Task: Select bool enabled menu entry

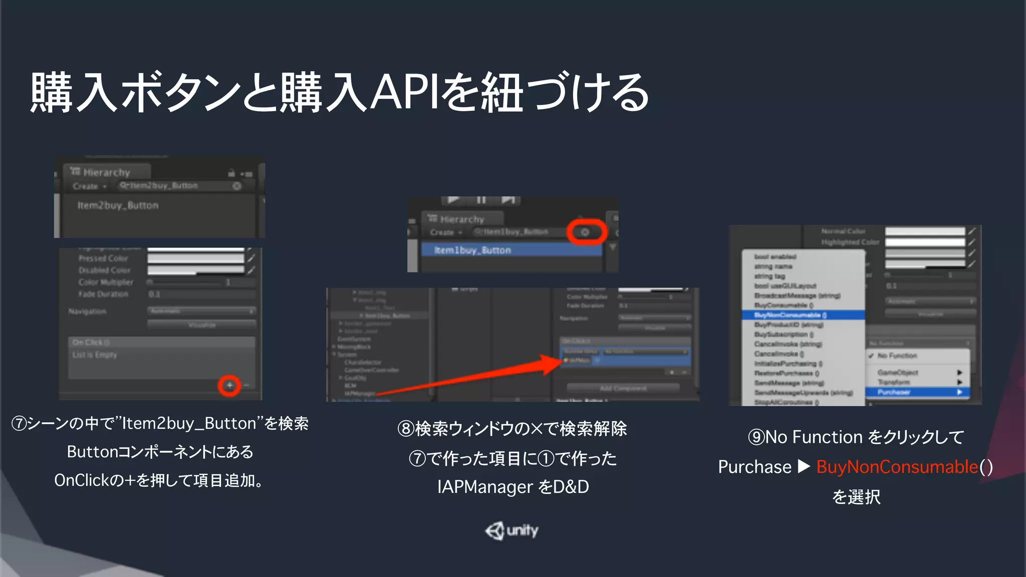Action: [x=803, y=256]
